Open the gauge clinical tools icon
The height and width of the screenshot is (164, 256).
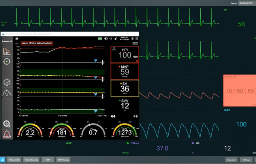click(7, 82)
